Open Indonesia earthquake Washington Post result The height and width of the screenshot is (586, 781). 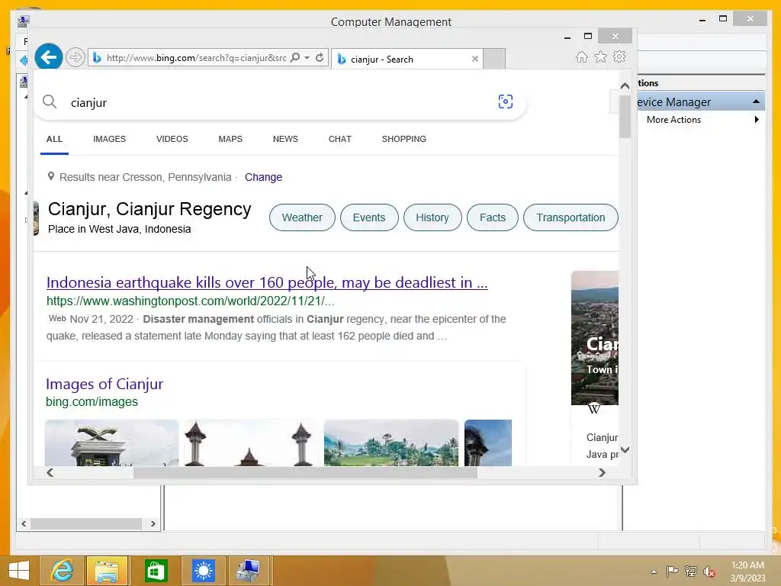coord(267,282)
